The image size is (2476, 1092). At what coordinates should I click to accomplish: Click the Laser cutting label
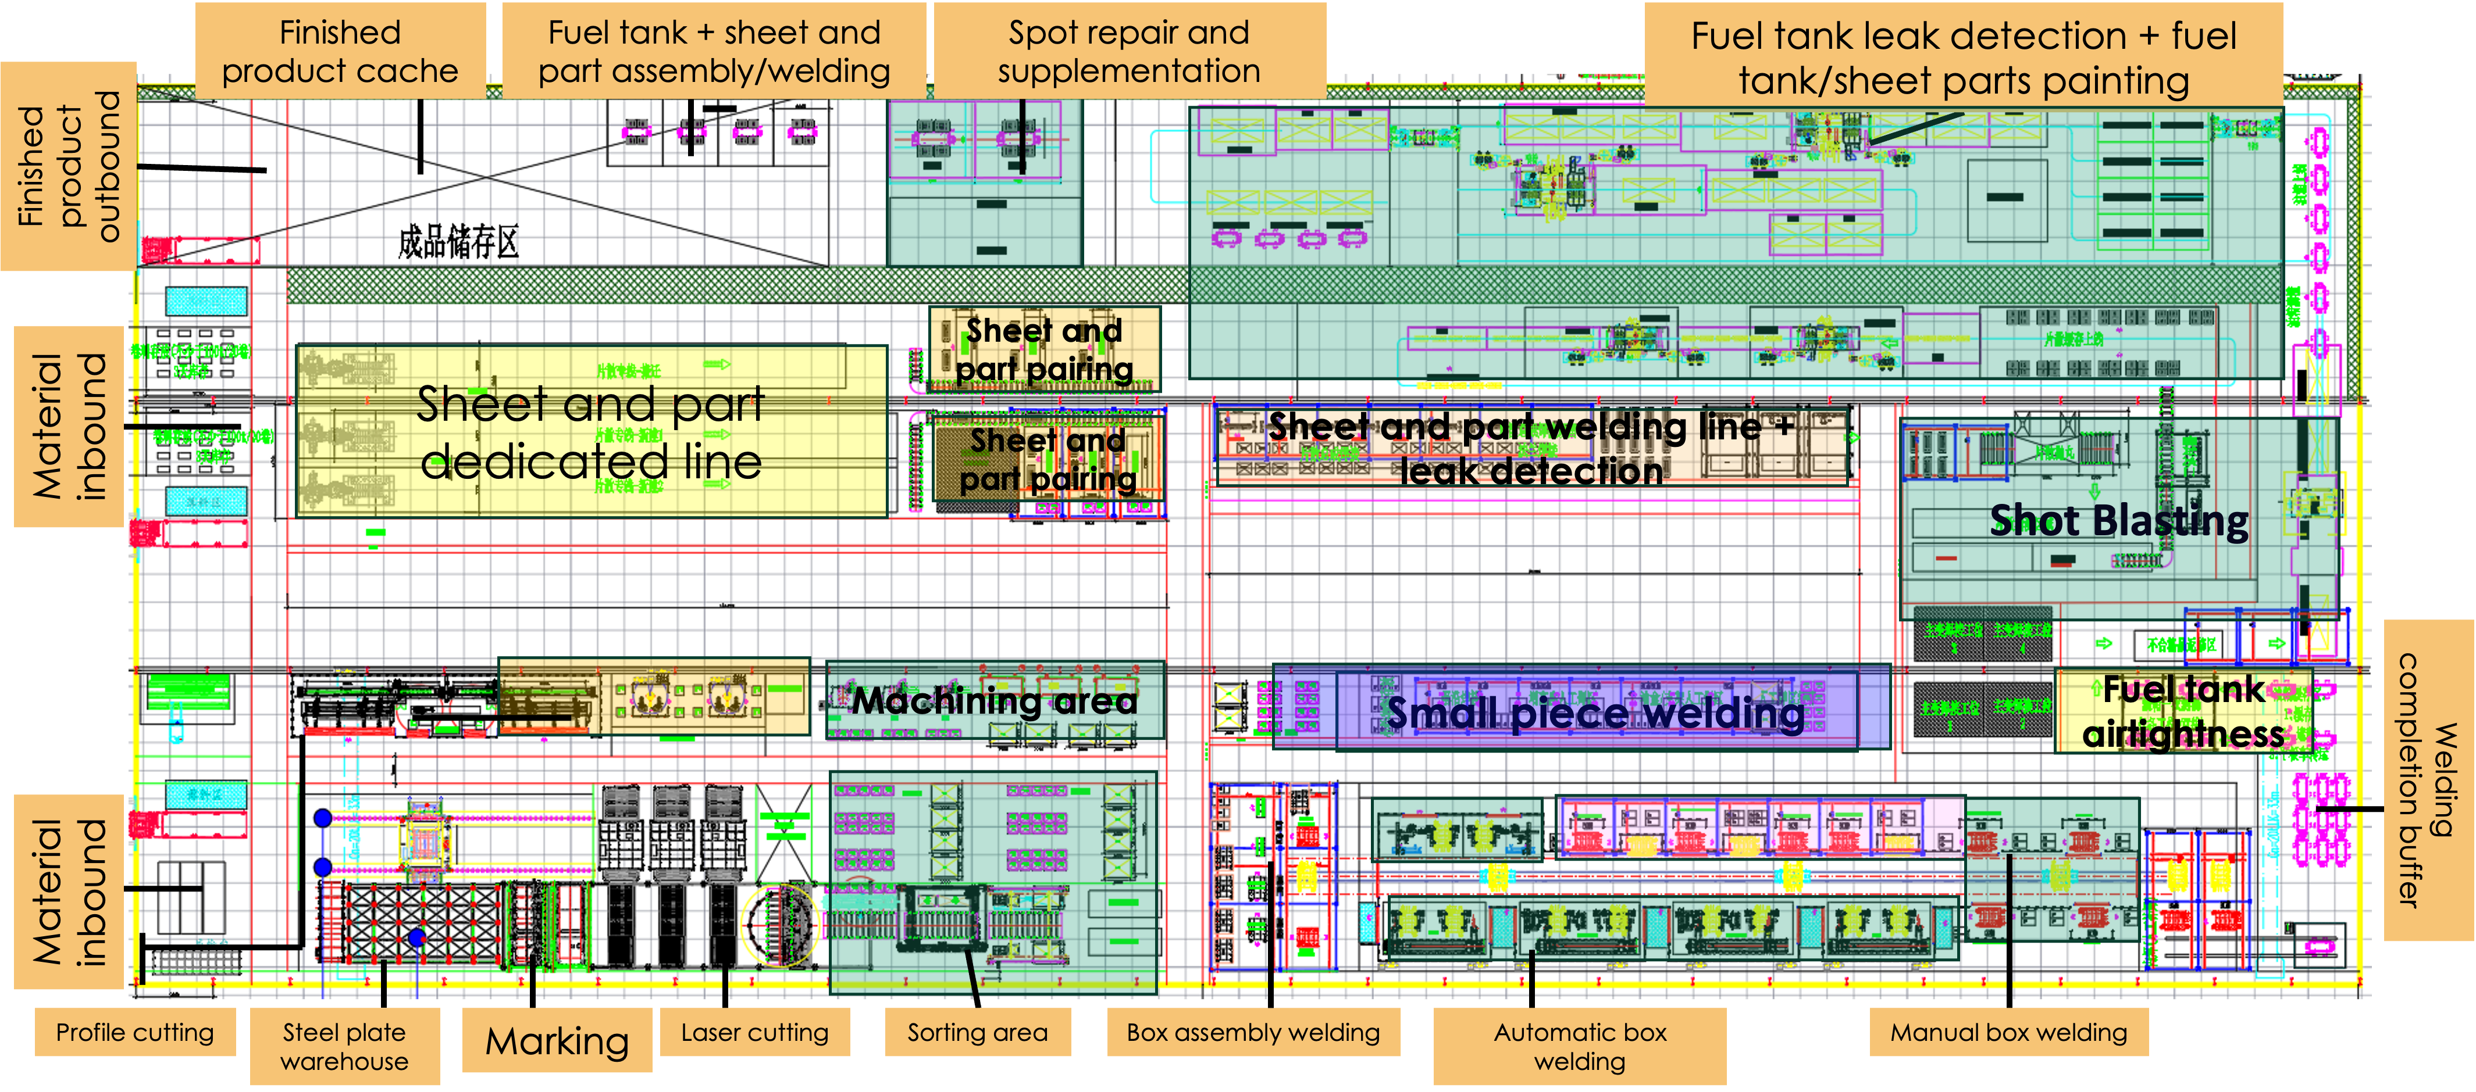(x=754, y=1033)
